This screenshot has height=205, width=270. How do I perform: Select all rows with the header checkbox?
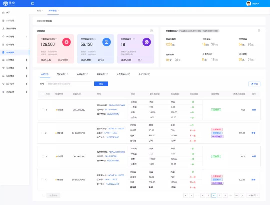[43, 94]
